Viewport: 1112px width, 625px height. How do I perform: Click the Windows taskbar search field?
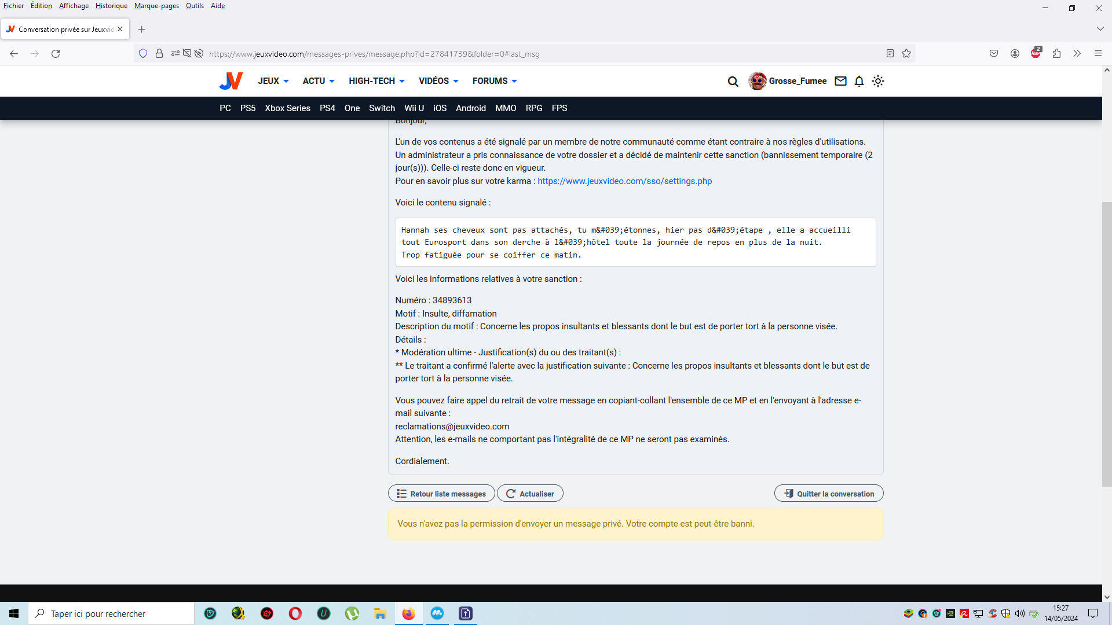[x=111, y=613]
